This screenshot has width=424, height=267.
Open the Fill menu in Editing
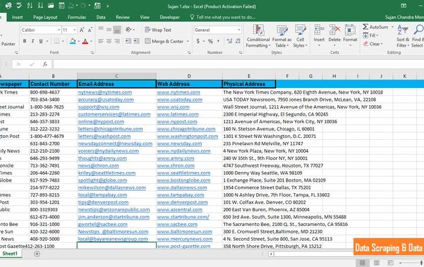click(x=371, y=35)
